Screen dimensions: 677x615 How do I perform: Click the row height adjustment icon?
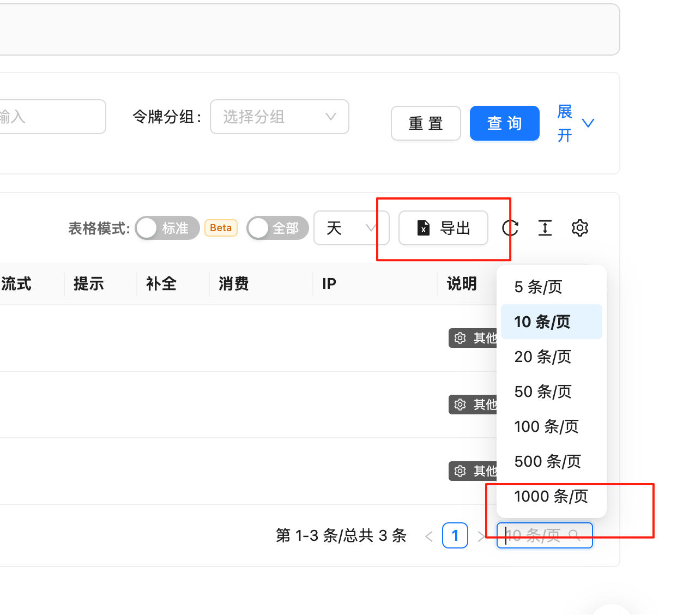click(x=545, y=228)
